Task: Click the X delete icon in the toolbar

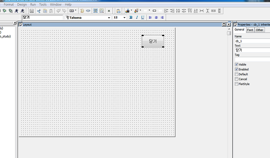Action: tap(109, 11)
